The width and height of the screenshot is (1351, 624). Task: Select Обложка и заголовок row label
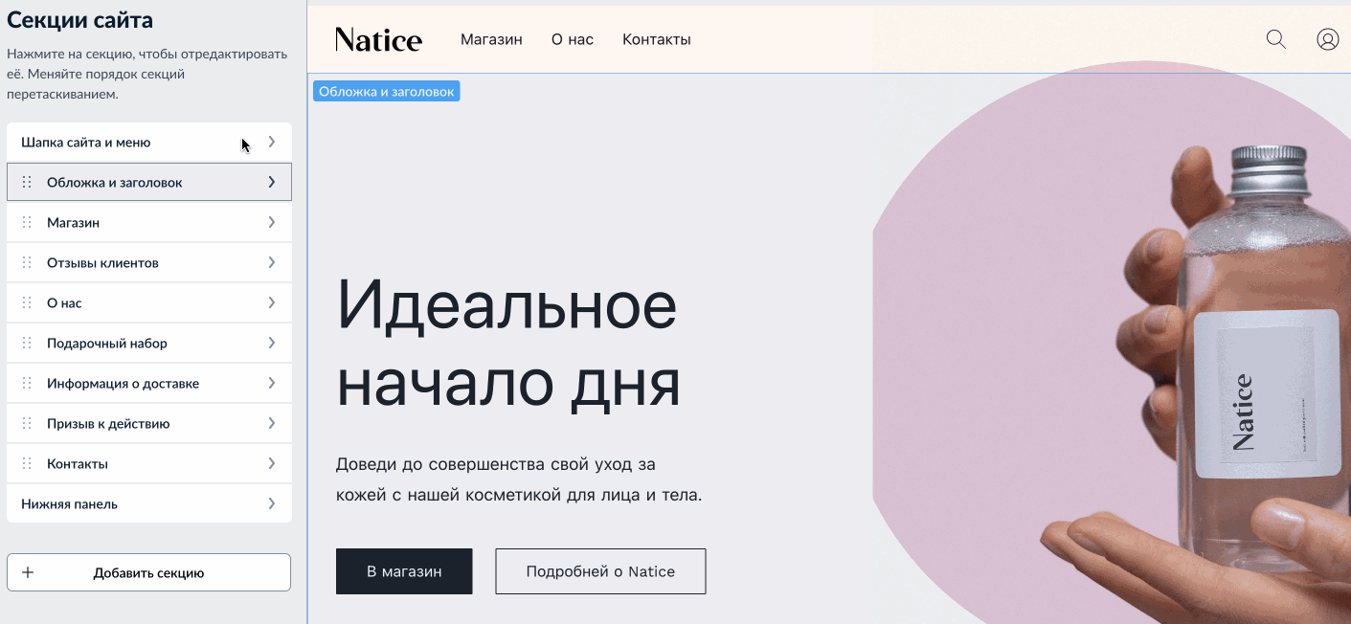(x=115, y=183)
